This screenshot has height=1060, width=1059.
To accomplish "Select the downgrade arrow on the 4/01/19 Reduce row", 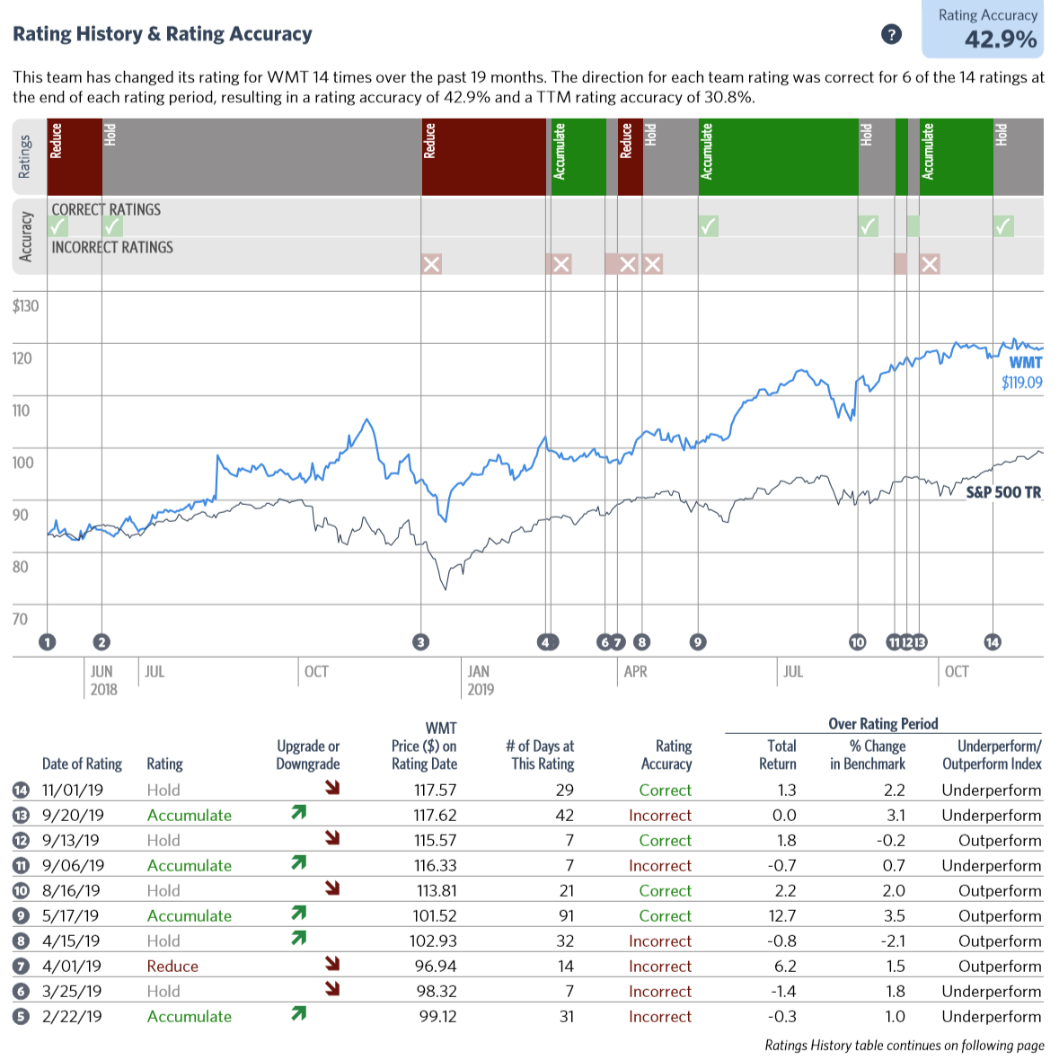I will click(331, 965).
